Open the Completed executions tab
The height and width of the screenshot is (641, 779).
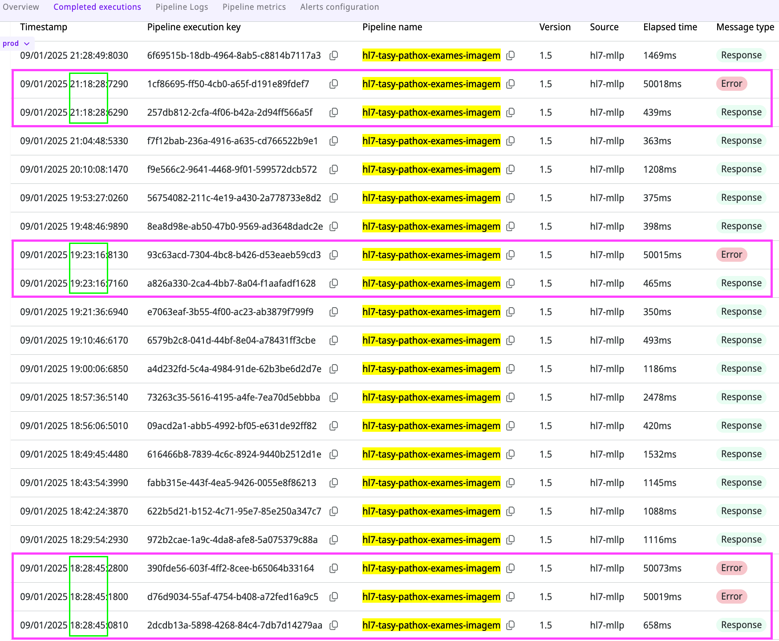pyautogui.click(x=97, y=7)
